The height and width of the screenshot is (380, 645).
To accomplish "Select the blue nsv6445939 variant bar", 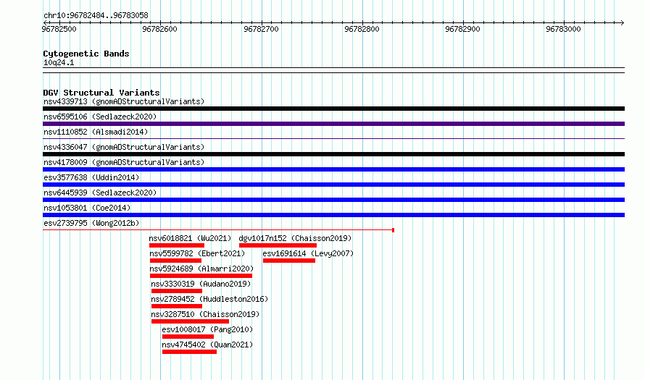I will [x=333, y=200].
